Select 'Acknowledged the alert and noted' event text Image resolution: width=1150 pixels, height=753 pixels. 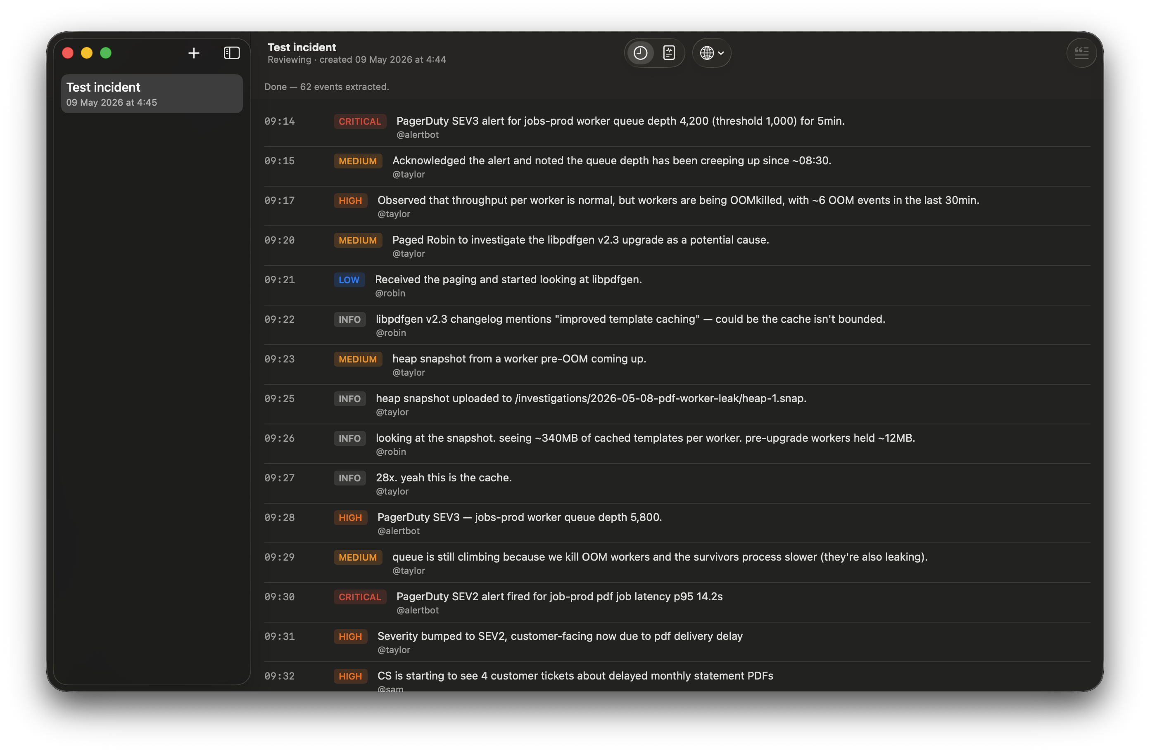point(612,160)
